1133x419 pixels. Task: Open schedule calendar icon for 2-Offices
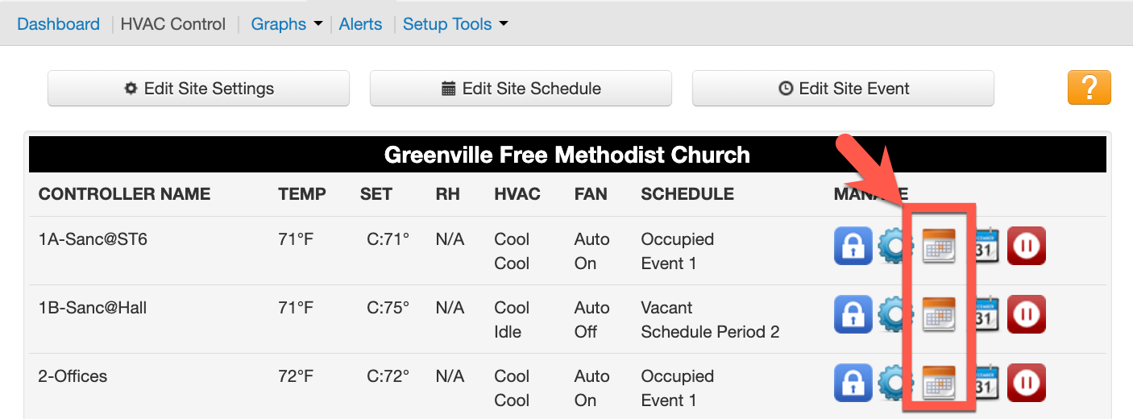(x=938, y=383)
